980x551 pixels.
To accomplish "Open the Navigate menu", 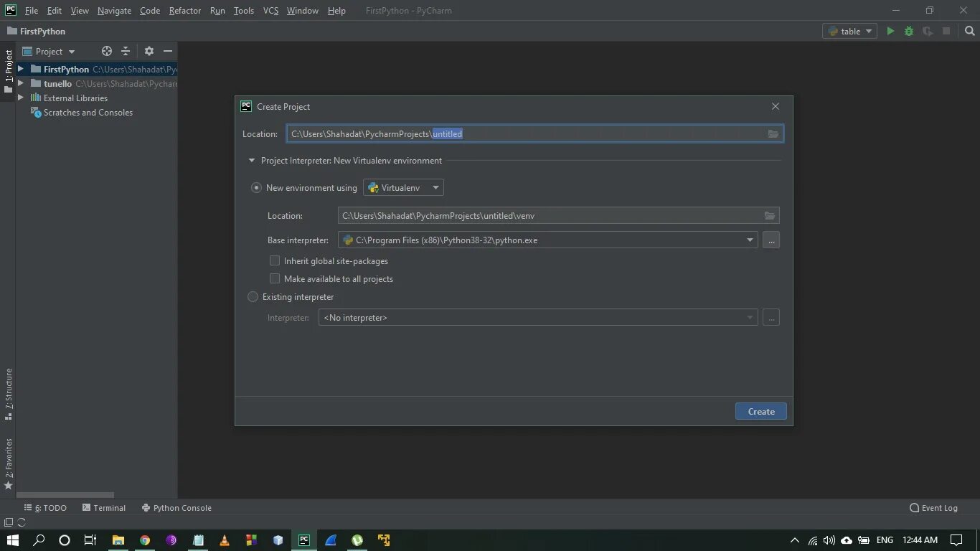I will (115, 11).
